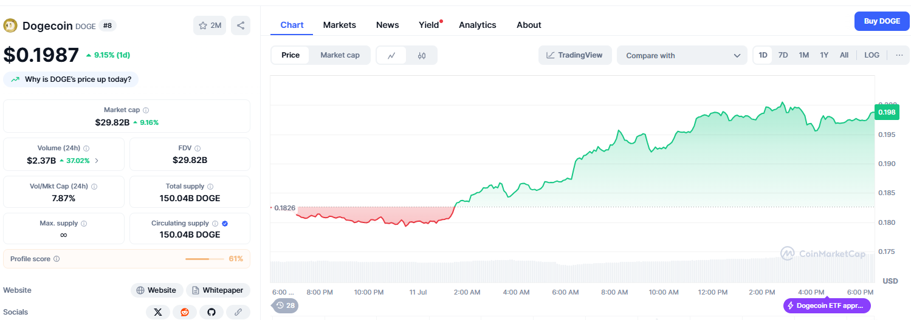
Task: Click Why is DOGE's price up today
Action: [x=71, y=79]
